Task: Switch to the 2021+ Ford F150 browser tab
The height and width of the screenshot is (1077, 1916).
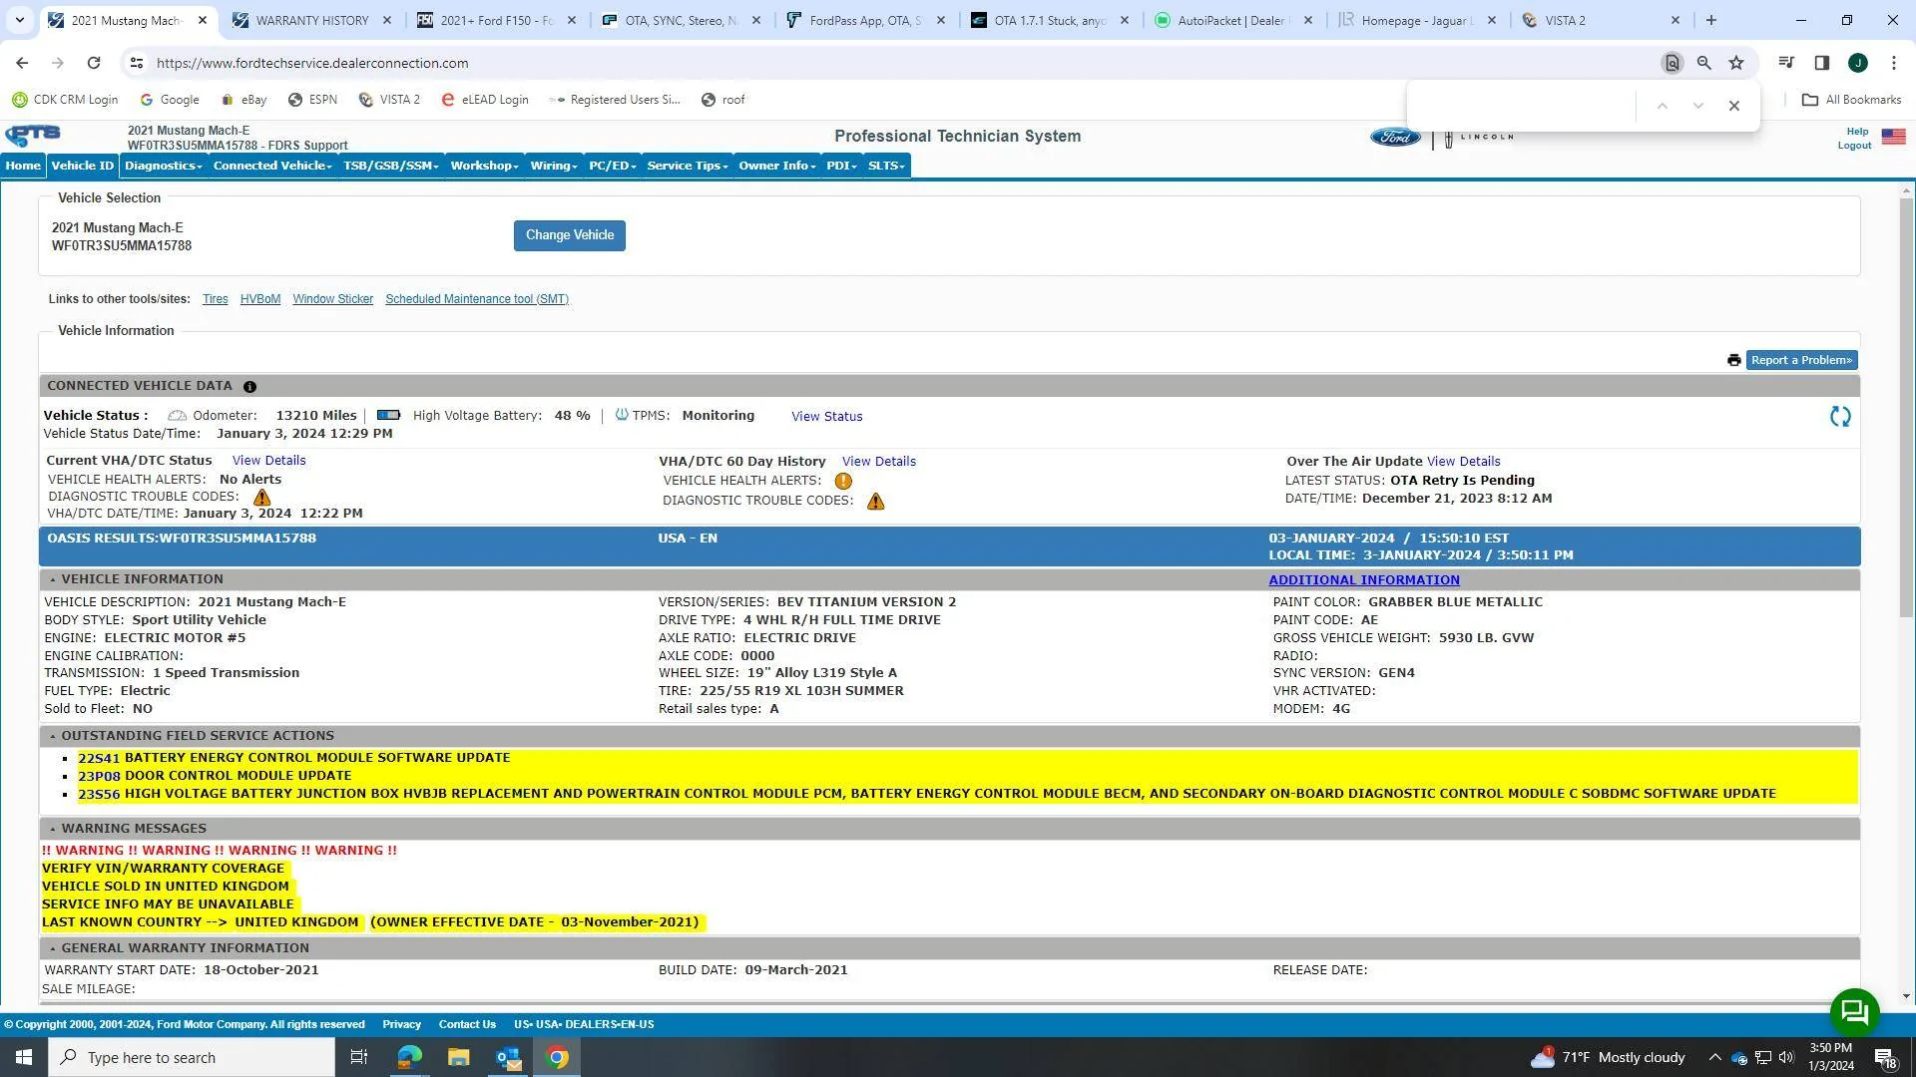Action: coord(496,20)
